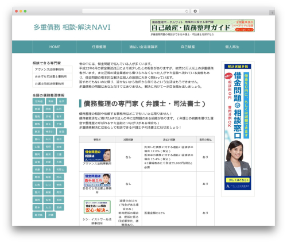Viewport: 287px width, 243px height.
Task: Select the 北海道 region button
Action: [38, 101]
